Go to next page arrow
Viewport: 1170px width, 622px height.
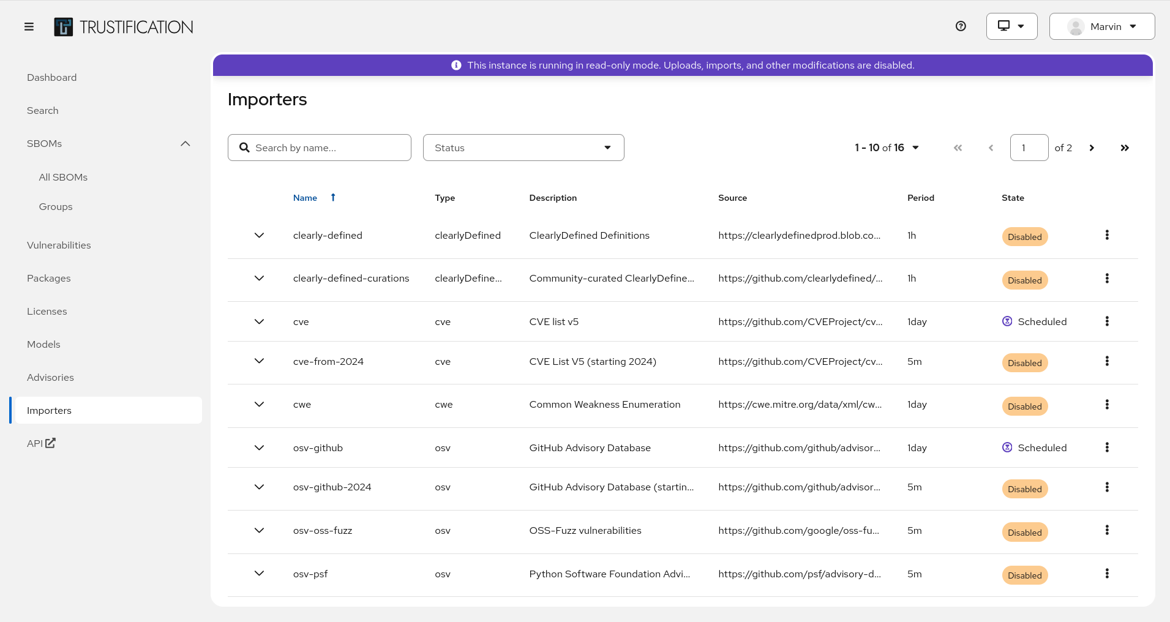pyautogui.click(x=1092, y=148)
